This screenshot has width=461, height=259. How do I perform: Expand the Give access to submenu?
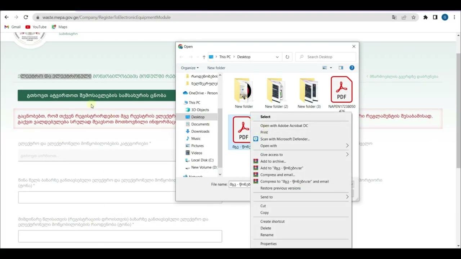click(x=301, y=155)
